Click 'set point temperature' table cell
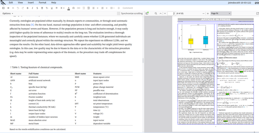 (103, 104)
